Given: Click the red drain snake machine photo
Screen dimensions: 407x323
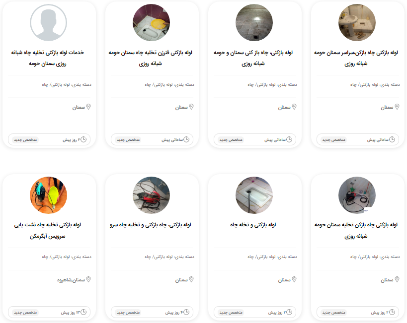Looking at the screenshot, I should 152,195.
